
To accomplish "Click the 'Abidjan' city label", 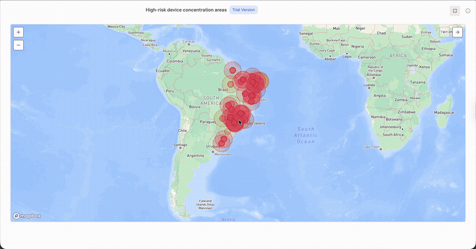I will [x=330, y=59].
